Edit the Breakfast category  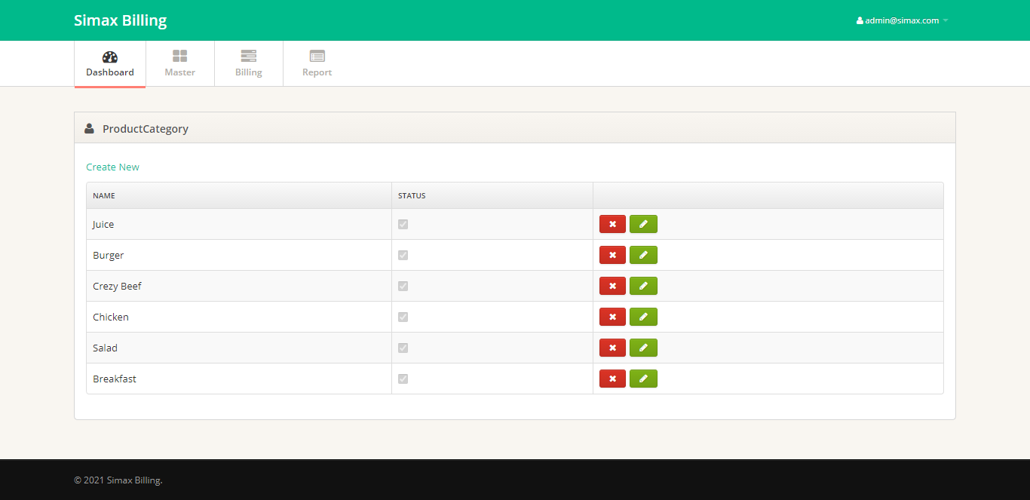click(643, 379)
